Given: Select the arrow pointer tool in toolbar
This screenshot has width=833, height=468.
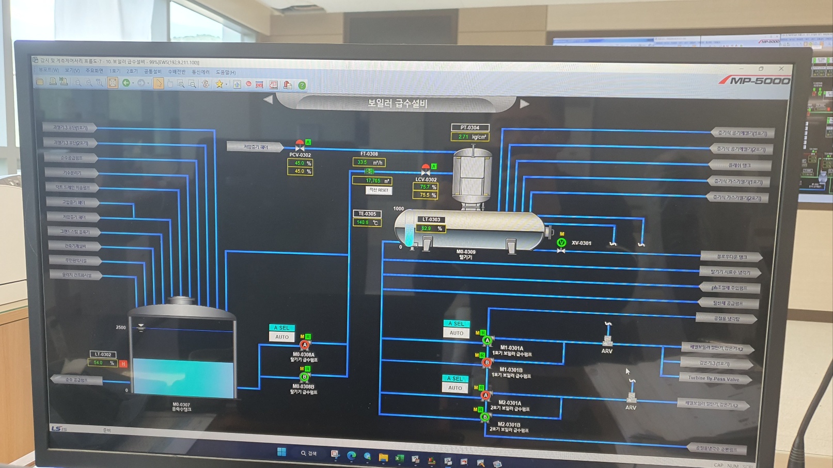Looking at the screenshot, I should [159, 84].
